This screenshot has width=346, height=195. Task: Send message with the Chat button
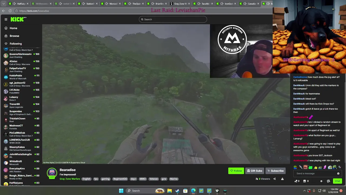(337, 181)
